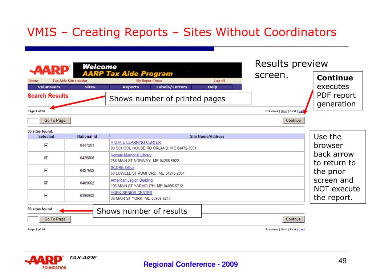Open the Home link
Image resolution: width=372 pixels, height=279 pixels.
tap(33, 81)
